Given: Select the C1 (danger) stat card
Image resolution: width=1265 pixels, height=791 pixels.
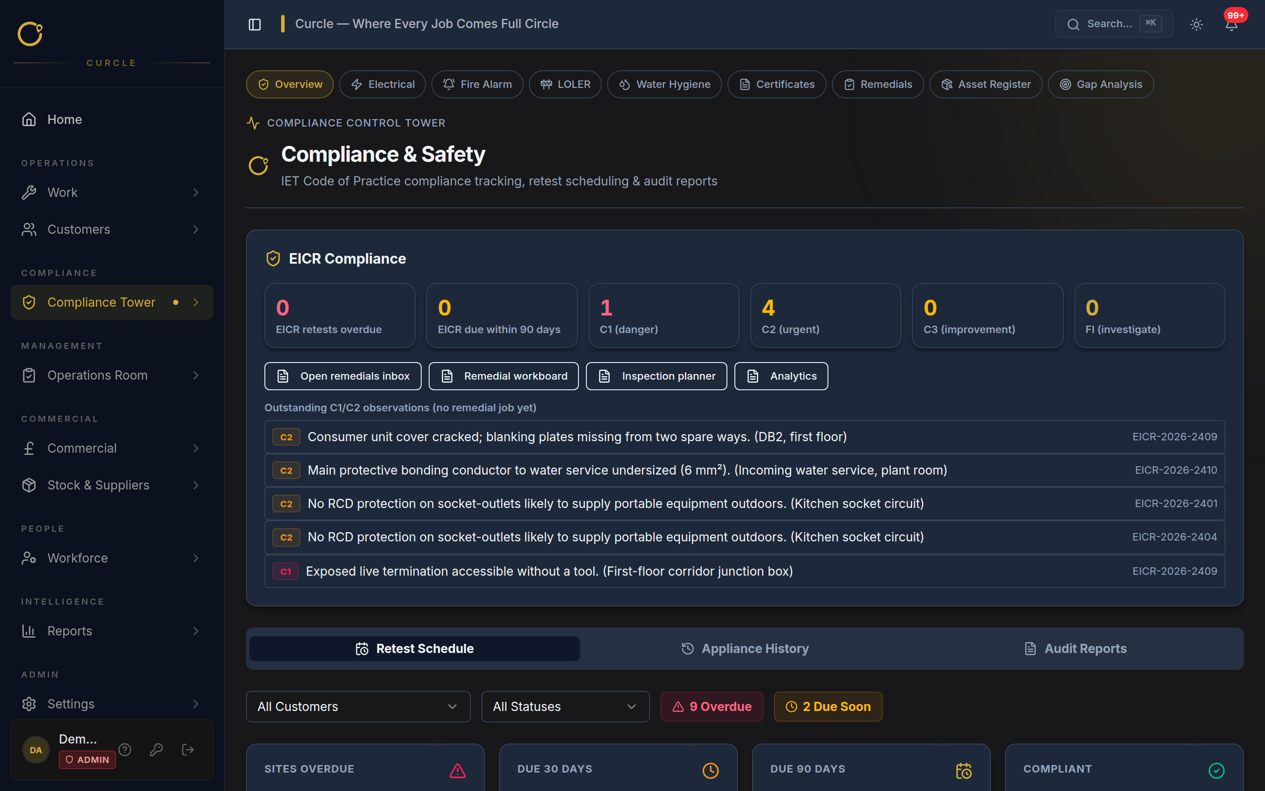Looking at the screenshot, I should point(664,316).
